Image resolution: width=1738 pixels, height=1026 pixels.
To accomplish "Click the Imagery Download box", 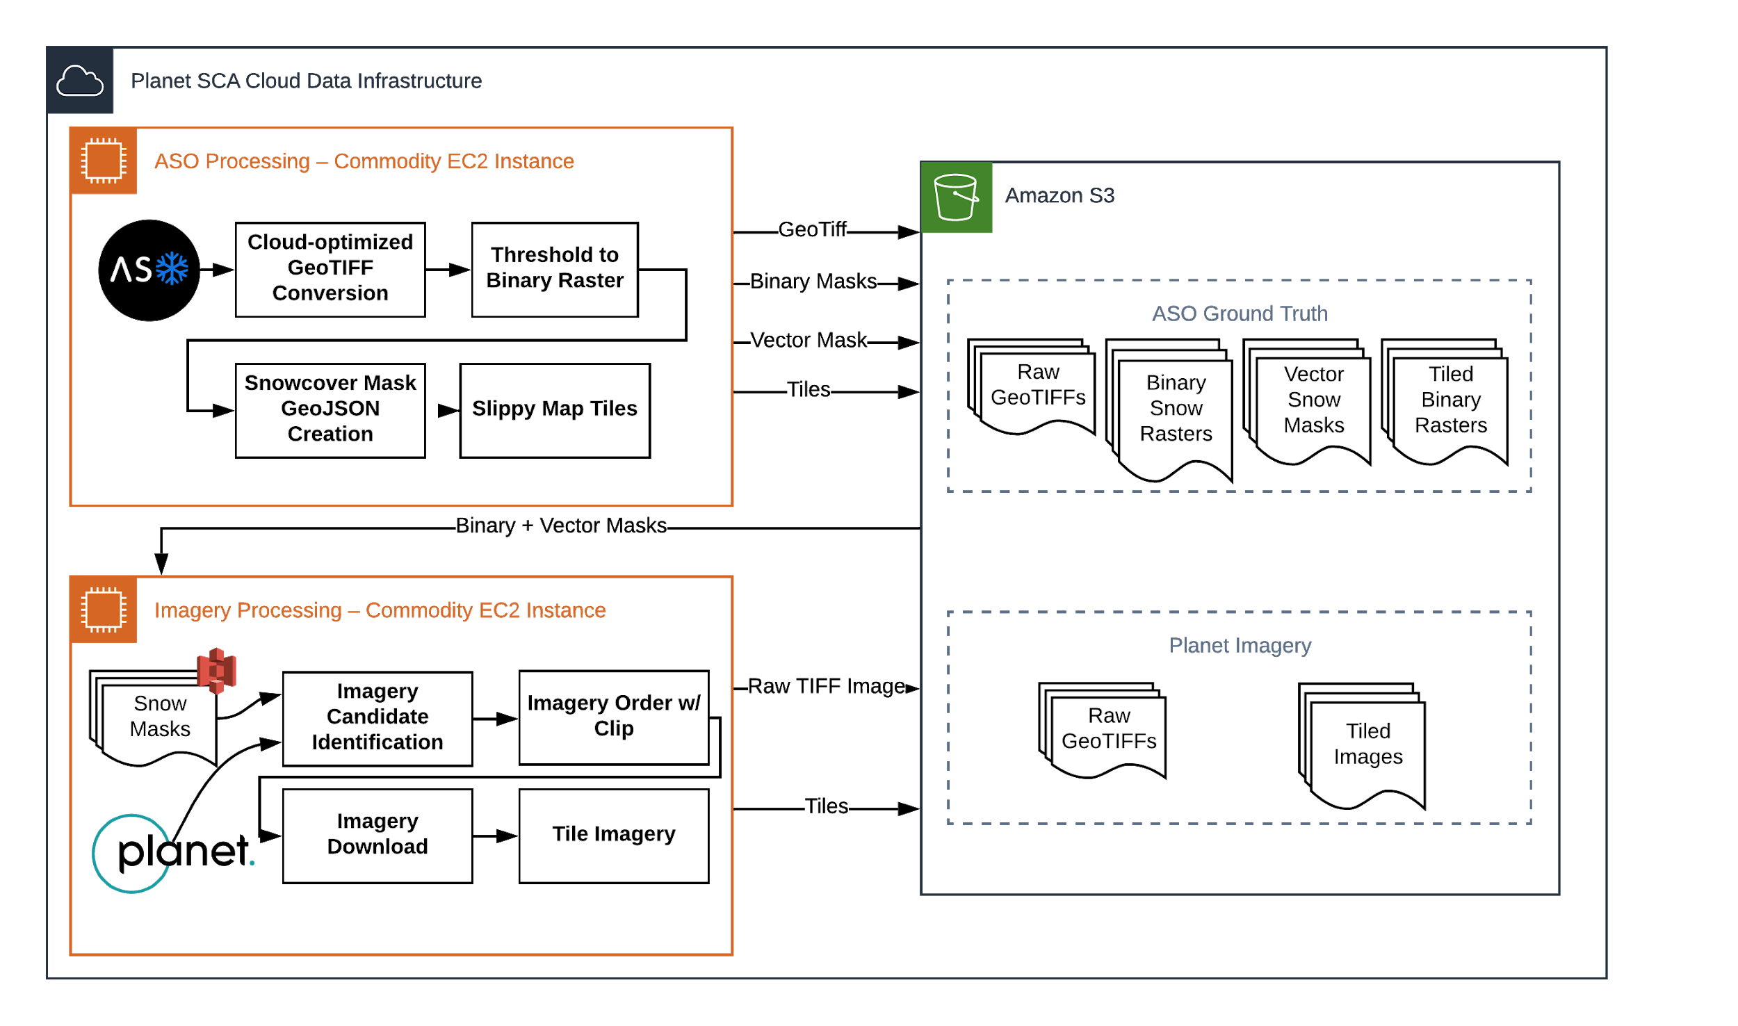I will [377, 835].
